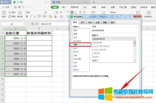The height and width of the screenshot is (103, 156).
Task: Click the fill color bucket icon
Action: pyautogui.click(x=50, y=16)
